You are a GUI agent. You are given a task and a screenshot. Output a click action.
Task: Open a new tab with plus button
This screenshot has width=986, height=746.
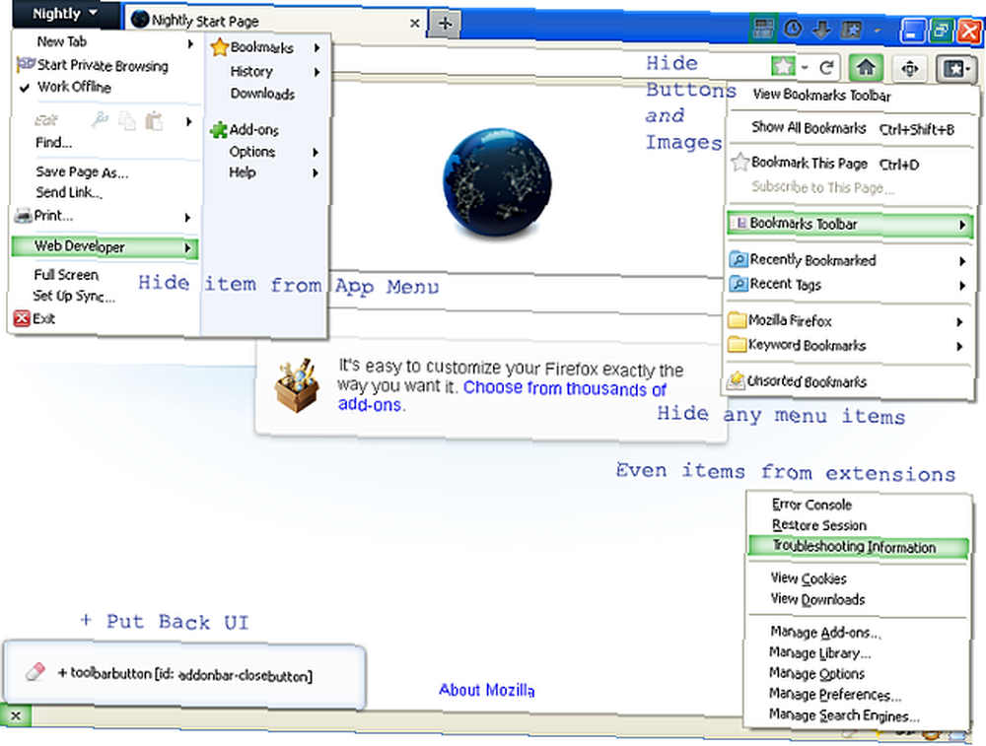pyautogui.click(x=445, y=24)
